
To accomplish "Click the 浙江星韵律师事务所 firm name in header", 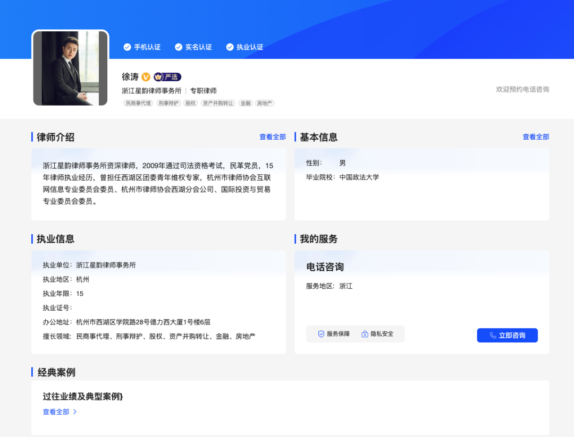I will click(151, 91).
